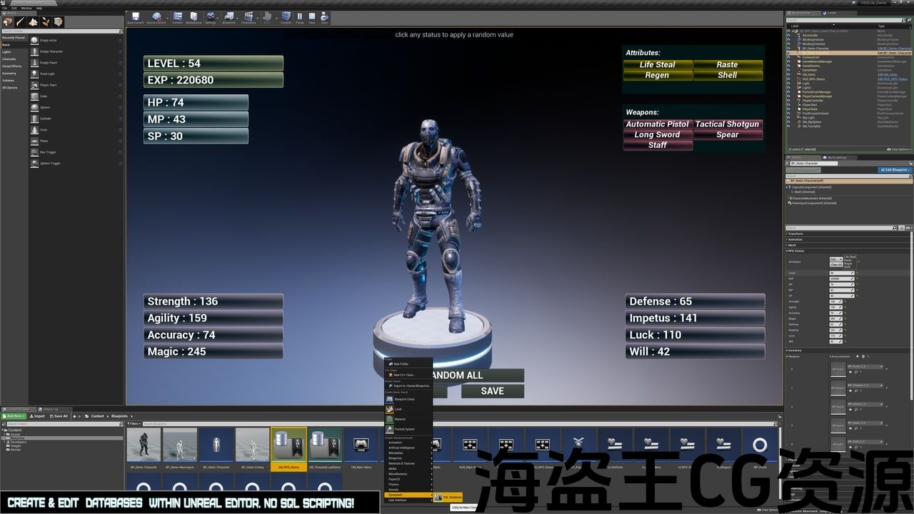Click the Strength stat bar to randomize
914x514 pixels.
(x=214, y=301)
